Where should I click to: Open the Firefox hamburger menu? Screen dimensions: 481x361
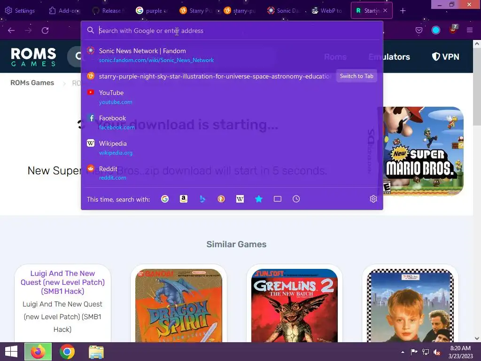[469, 30]
